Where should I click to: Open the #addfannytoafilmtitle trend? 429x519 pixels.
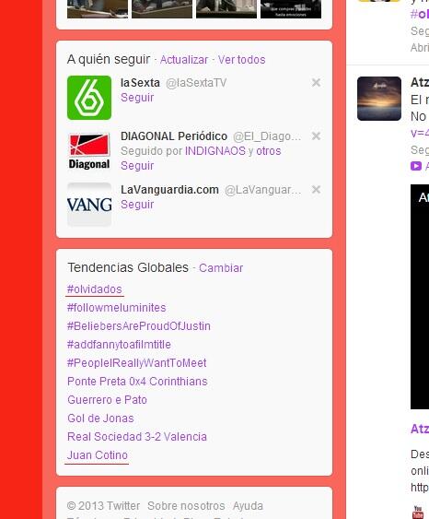click(x=119, y=345)
